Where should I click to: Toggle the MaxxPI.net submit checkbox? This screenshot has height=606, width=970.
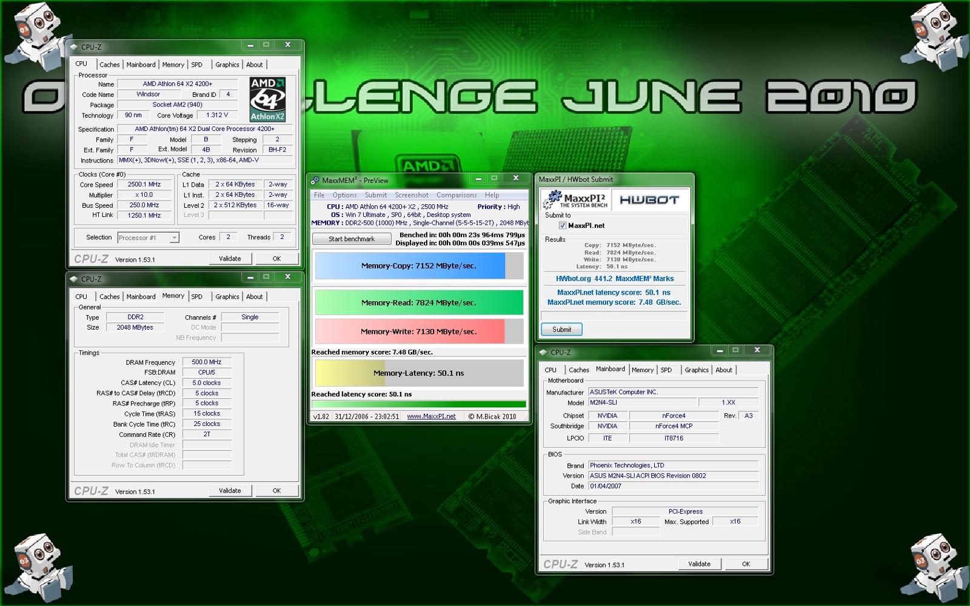(x=563, y=225)
